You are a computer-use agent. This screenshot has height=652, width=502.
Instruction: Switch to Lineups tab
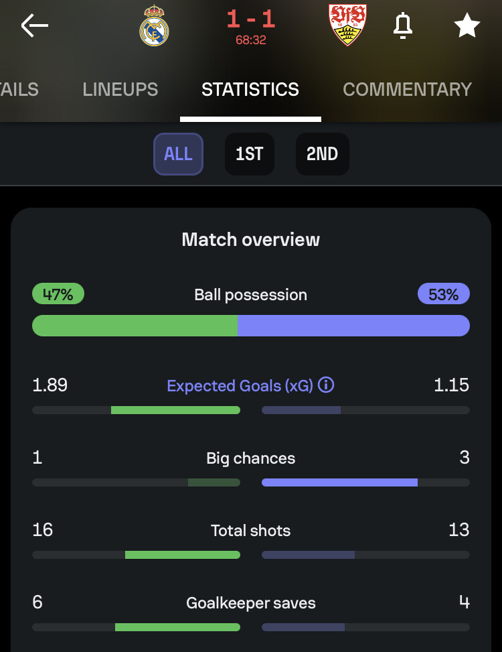pyautogui.click(x=120, y=90)
